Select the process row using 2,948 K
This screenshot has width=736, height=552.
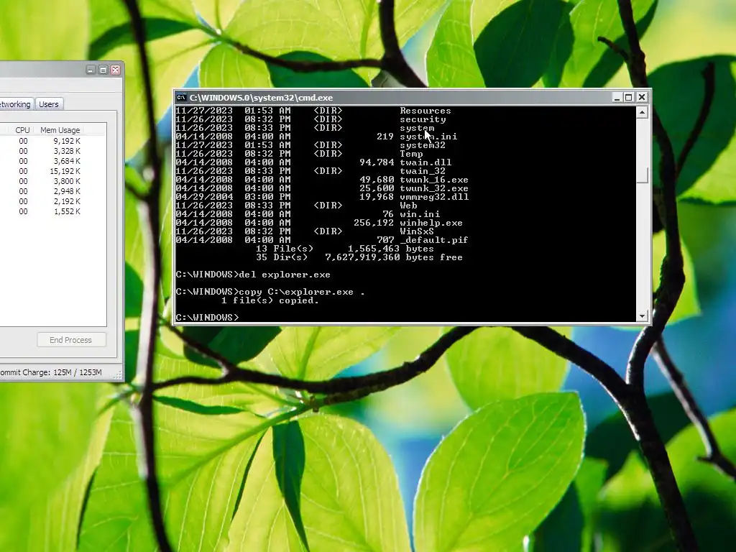click(x=53, y=191)
